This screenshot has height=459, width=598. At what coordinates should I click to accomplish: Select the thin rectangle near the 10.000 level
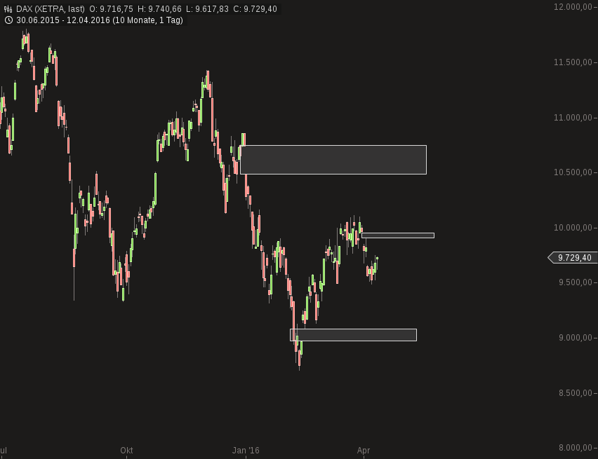(398, 235)
